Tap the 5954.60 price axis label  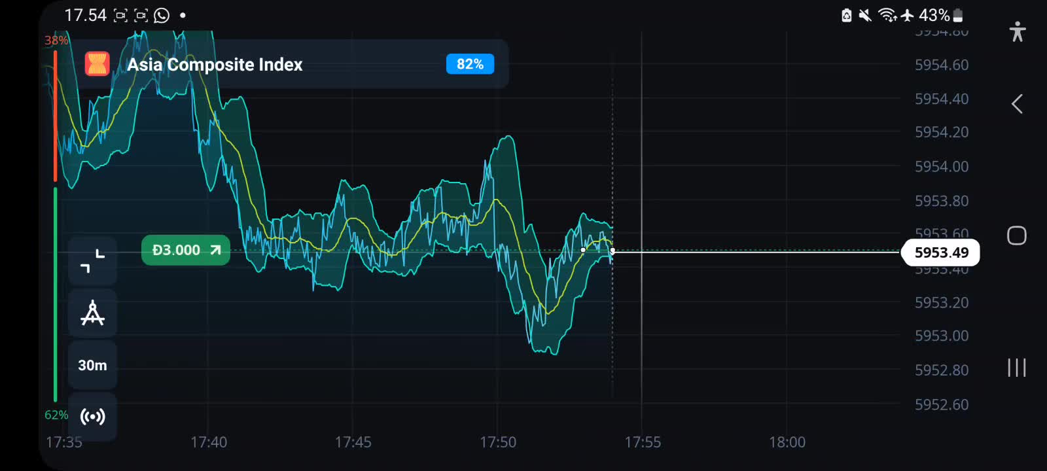pos(942,65)
